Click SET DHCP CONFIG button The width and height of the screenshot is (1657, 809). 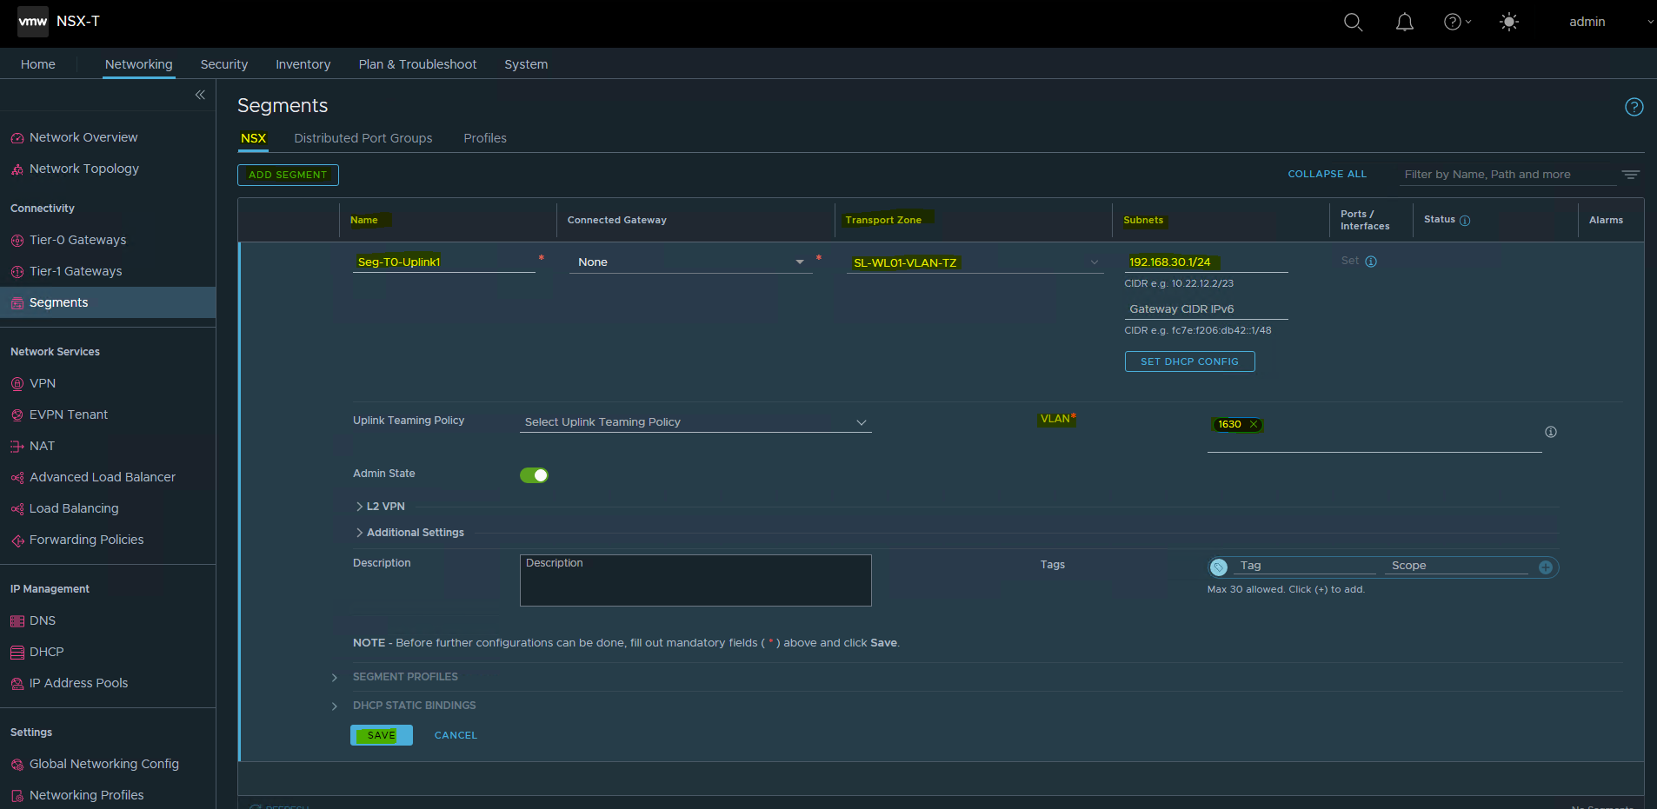(x=1190, y=361)
